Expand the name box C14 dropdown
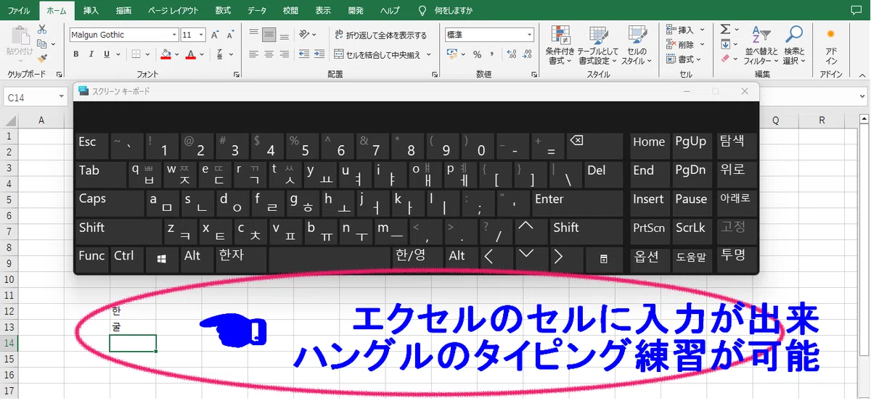 click(x=62, y=97)
